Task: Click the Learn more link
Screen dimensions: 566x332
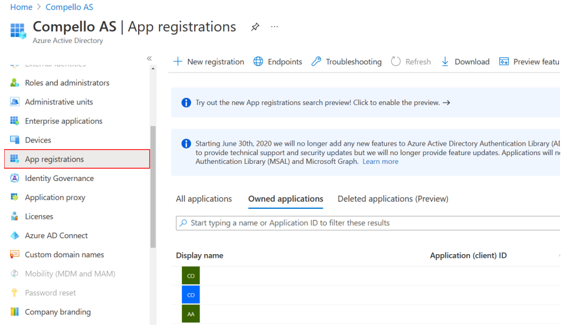Action: coord(380,162)
